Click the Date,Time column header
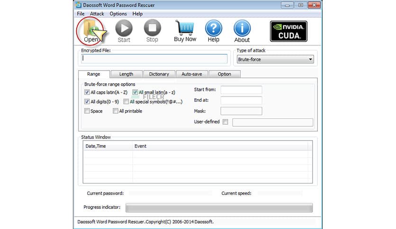The height and width of the screenshot is (229, 396). click(x=108, y=146)
